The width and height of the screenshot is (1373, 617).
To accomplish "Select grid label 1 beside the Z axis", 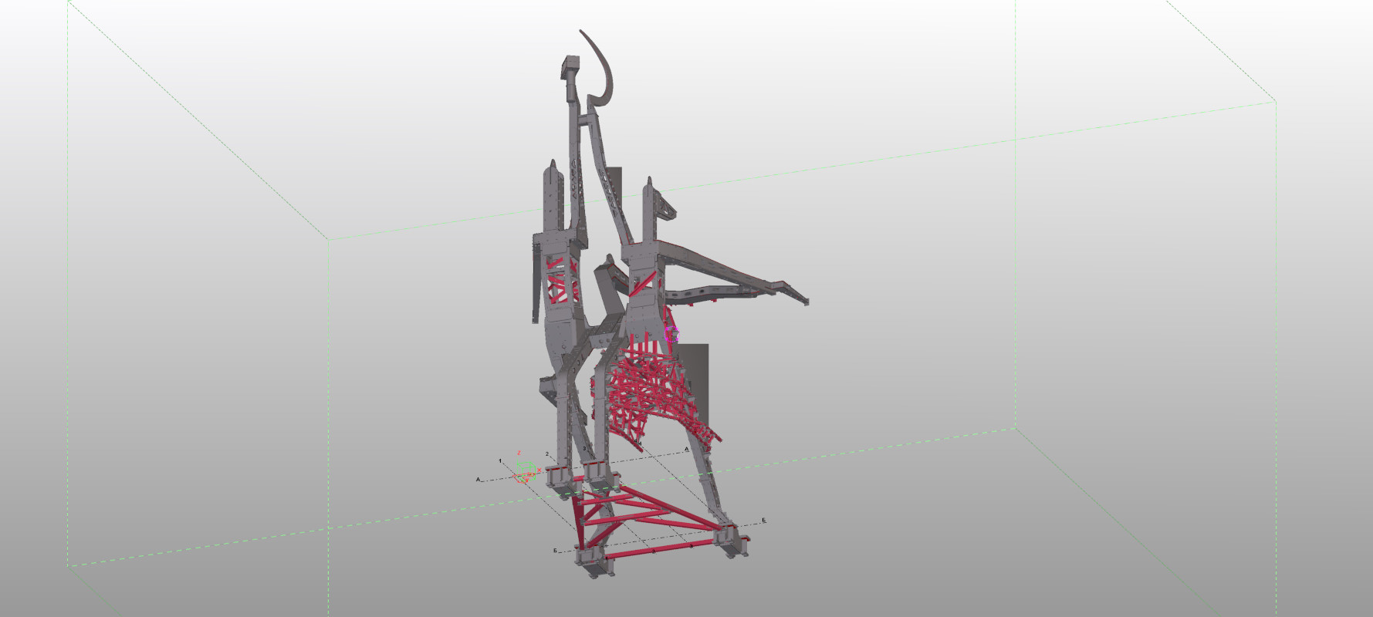I will pos(500,461).
